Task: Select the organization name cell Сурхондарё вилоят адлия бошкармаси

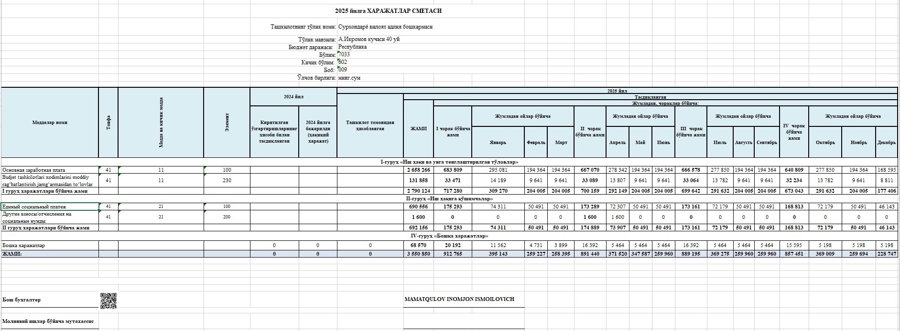Action: tap(385, 27)
